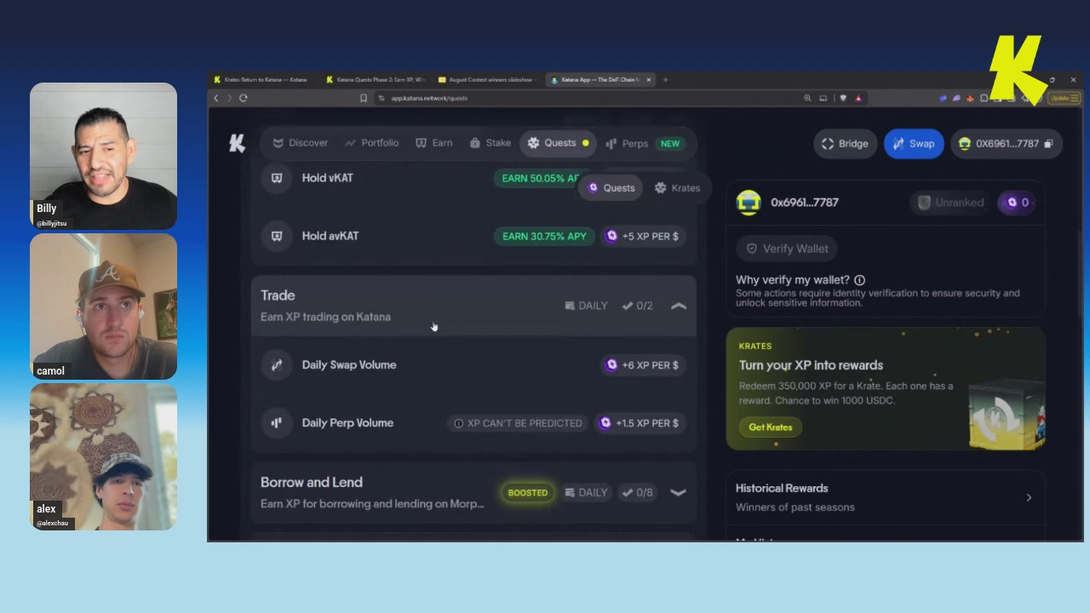Click the EARN 30.75% APY badge
Screen dimensions: 1090x613
pyautogui.click(x=544, y=236)
